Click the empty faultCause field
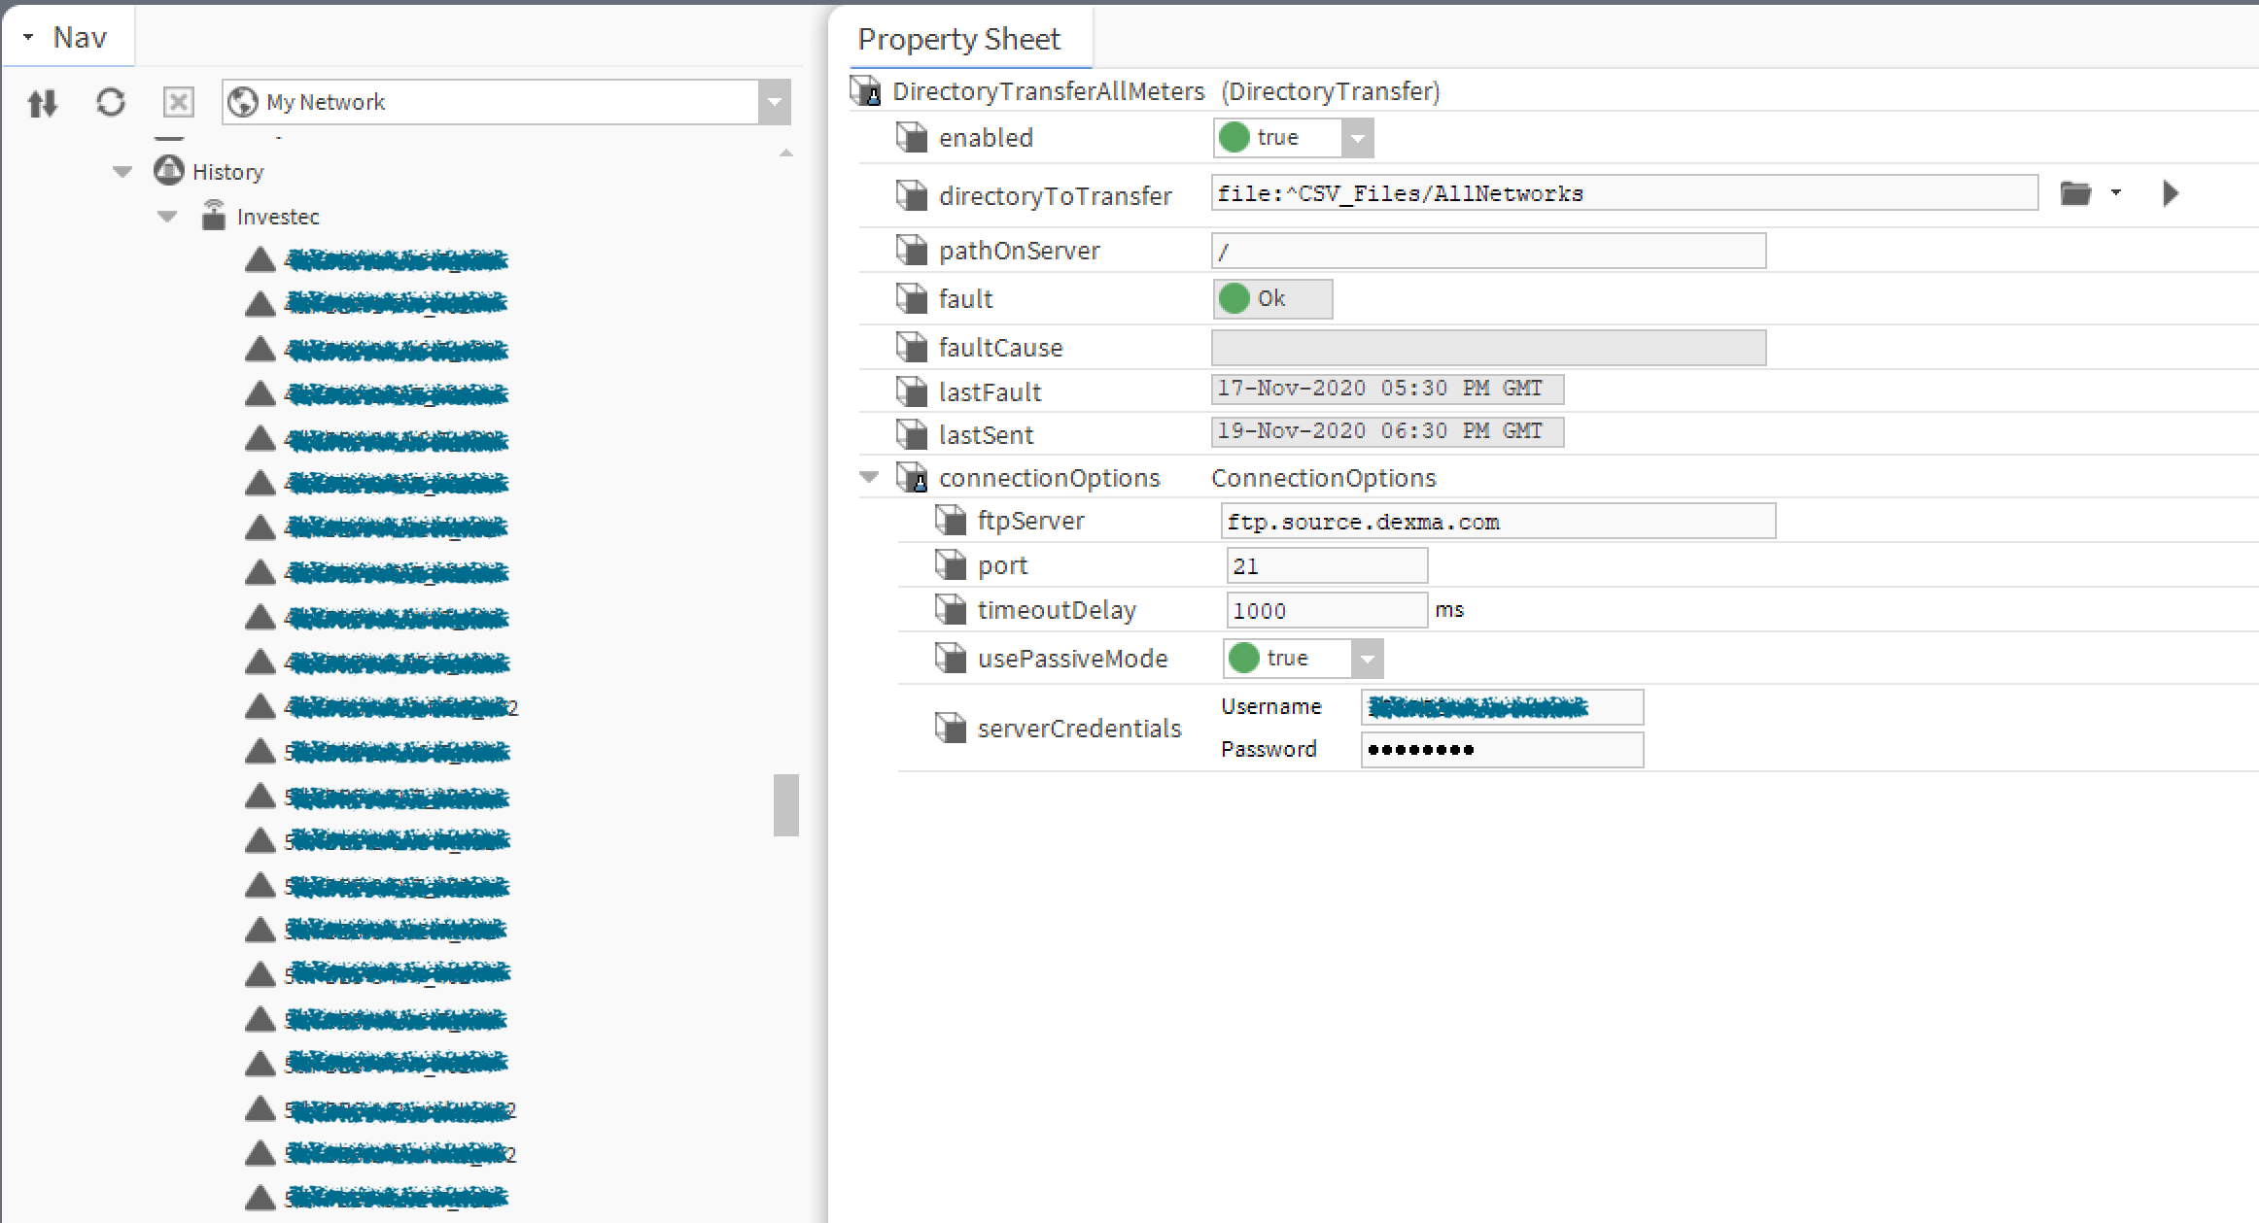This screenshot has width=2259, height=1223. (1488, 348)
